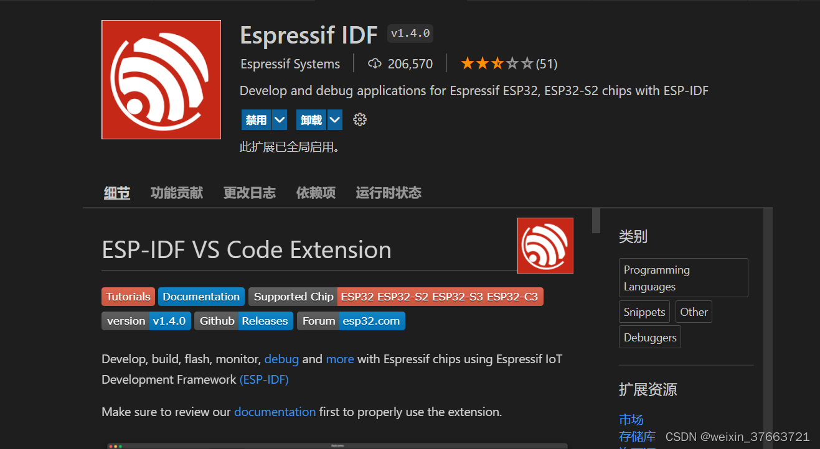The width and height of the screenshot is (820, 449).
Task: Switch to the 功能贡献 tab
Action: pyautogui.click(x=177, y=193)
